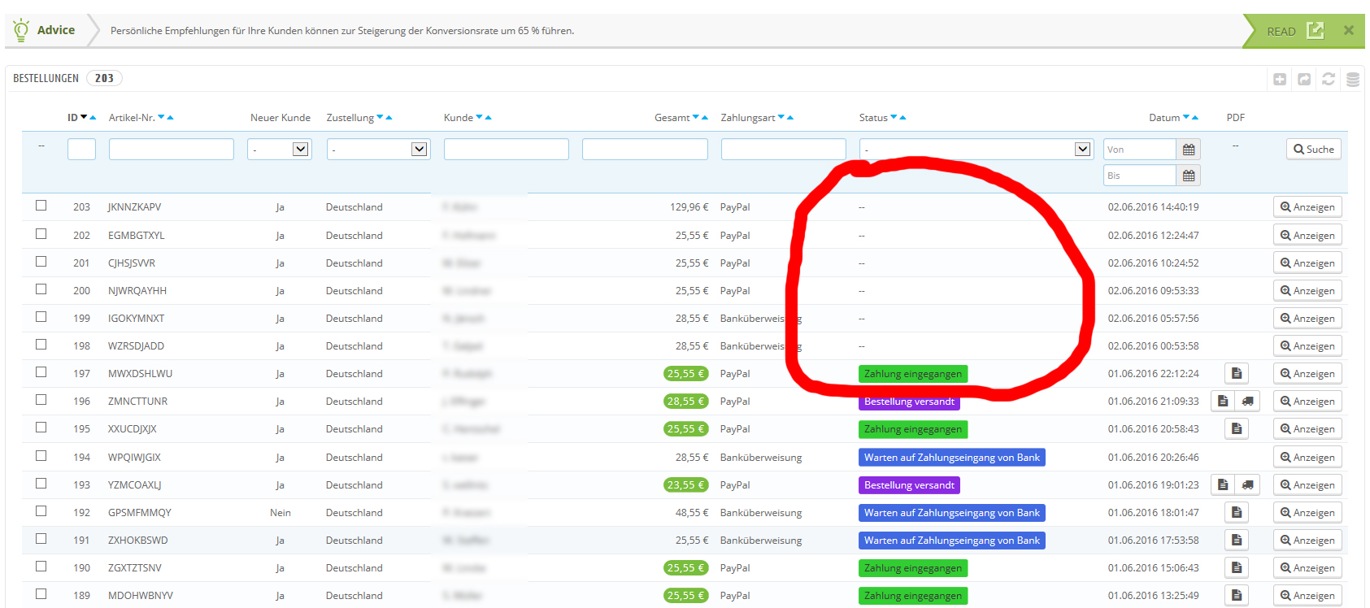Open the invoice PDF for order 192
The image size is (1370, 608).
(1237, 513)
